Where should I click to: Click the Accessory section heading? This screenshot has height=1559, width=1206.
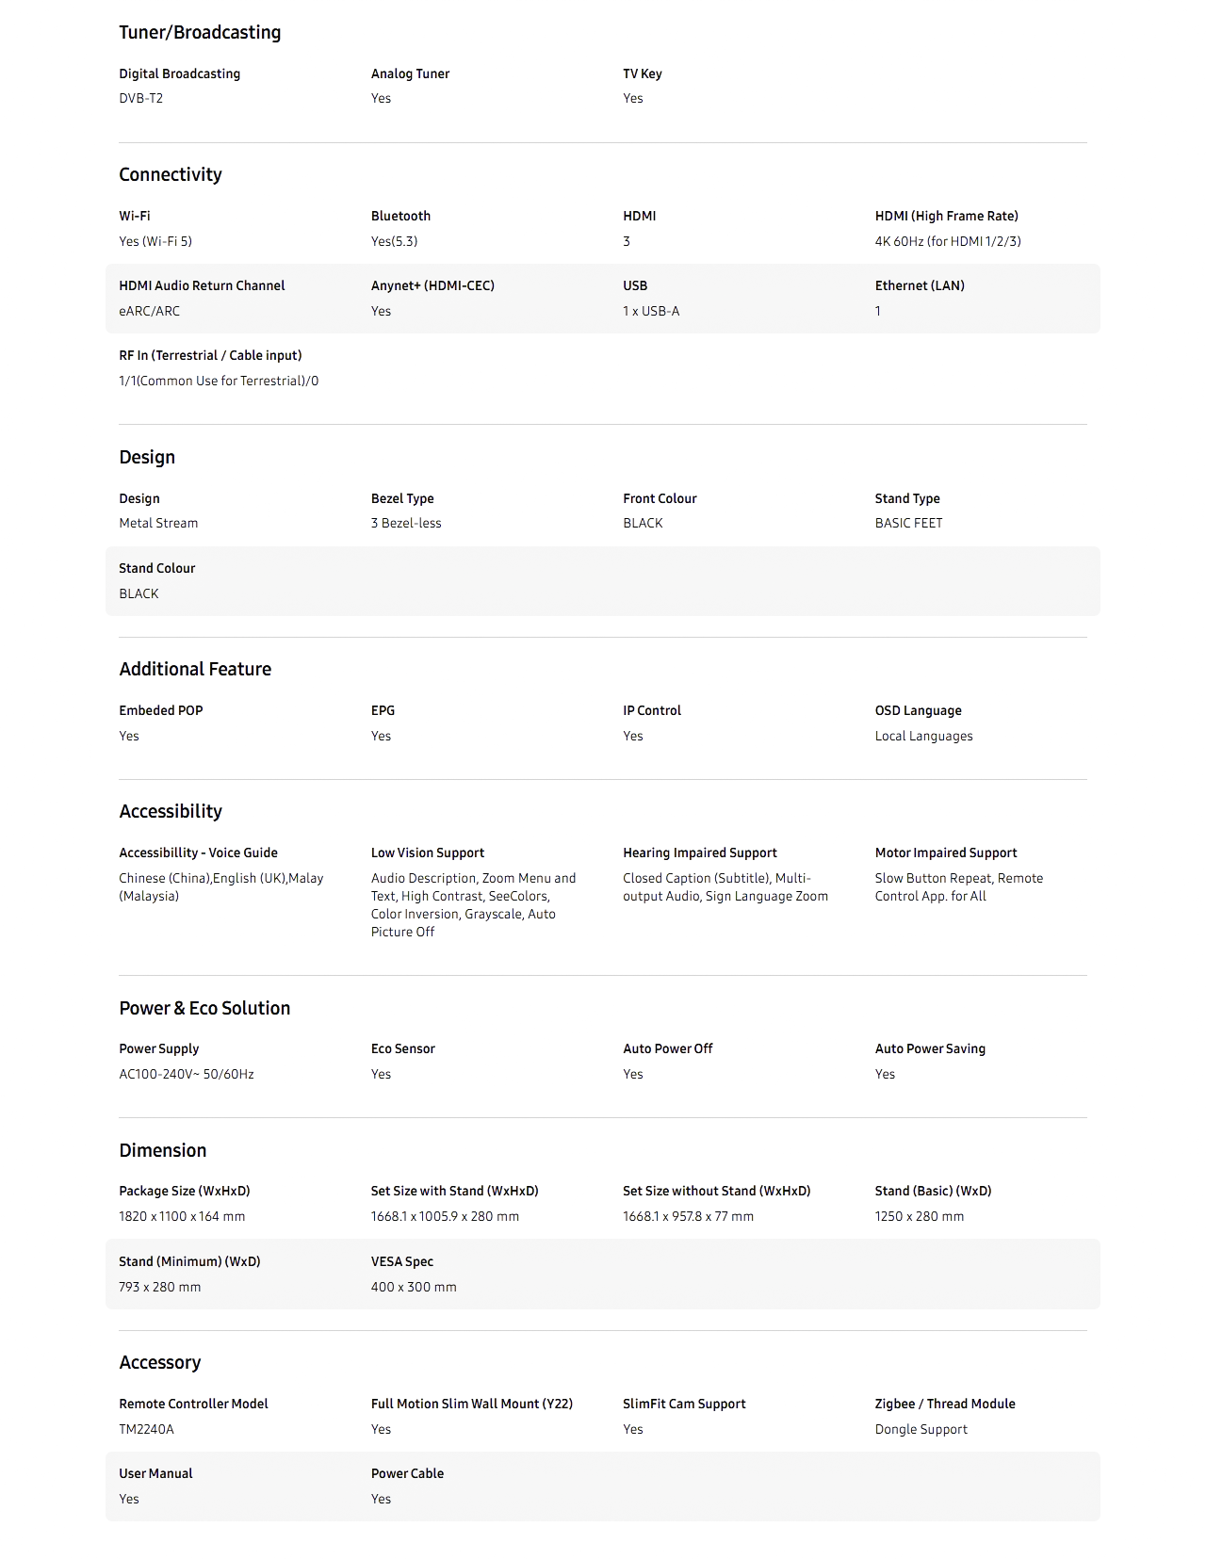coord(160,1363)
